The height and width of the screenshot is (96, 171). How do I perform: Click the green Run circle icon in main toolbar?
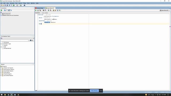point(14,5)
